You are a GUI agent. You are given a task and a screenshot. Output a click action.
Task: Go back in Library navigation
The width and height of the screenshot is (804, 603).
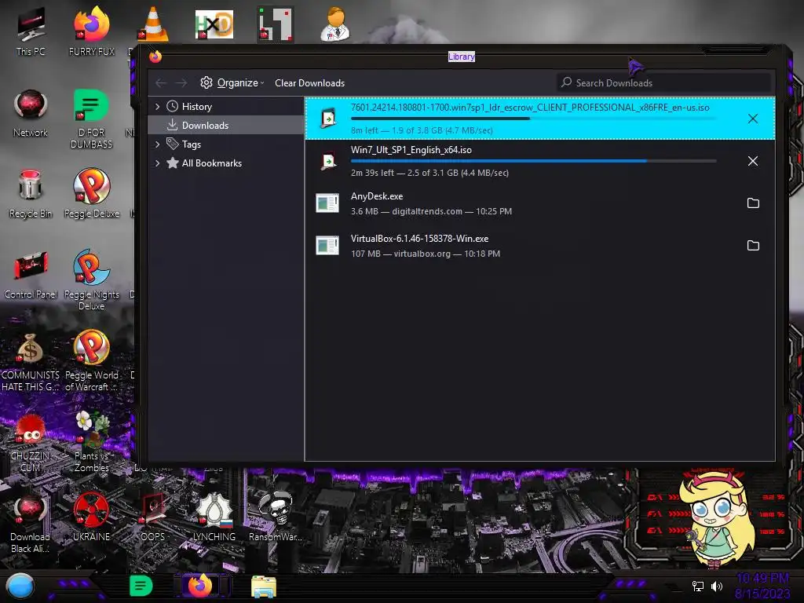[x=160, y=82]
